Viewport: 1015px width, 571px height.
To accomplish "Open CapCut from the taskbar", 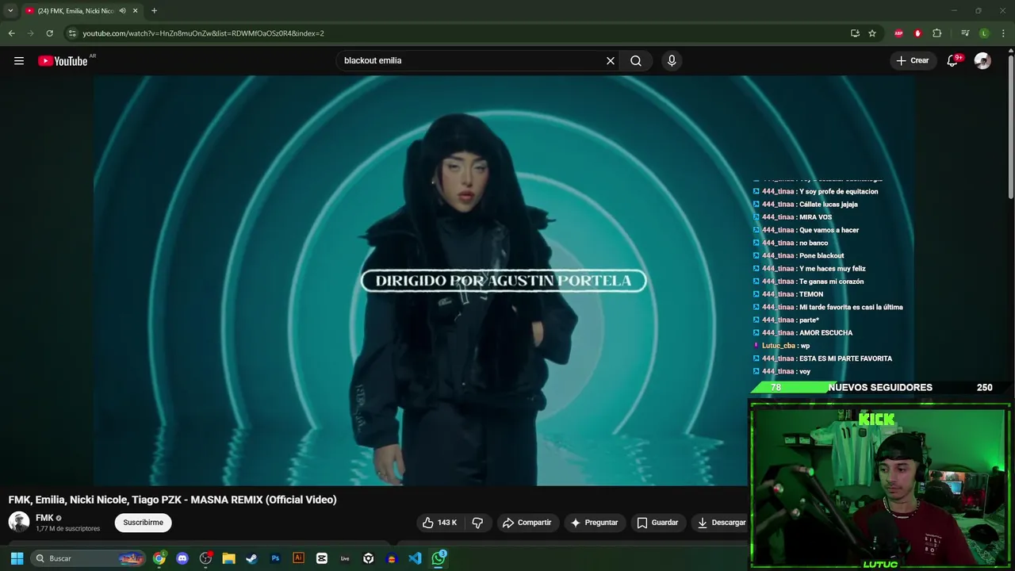I will (321, 558).
